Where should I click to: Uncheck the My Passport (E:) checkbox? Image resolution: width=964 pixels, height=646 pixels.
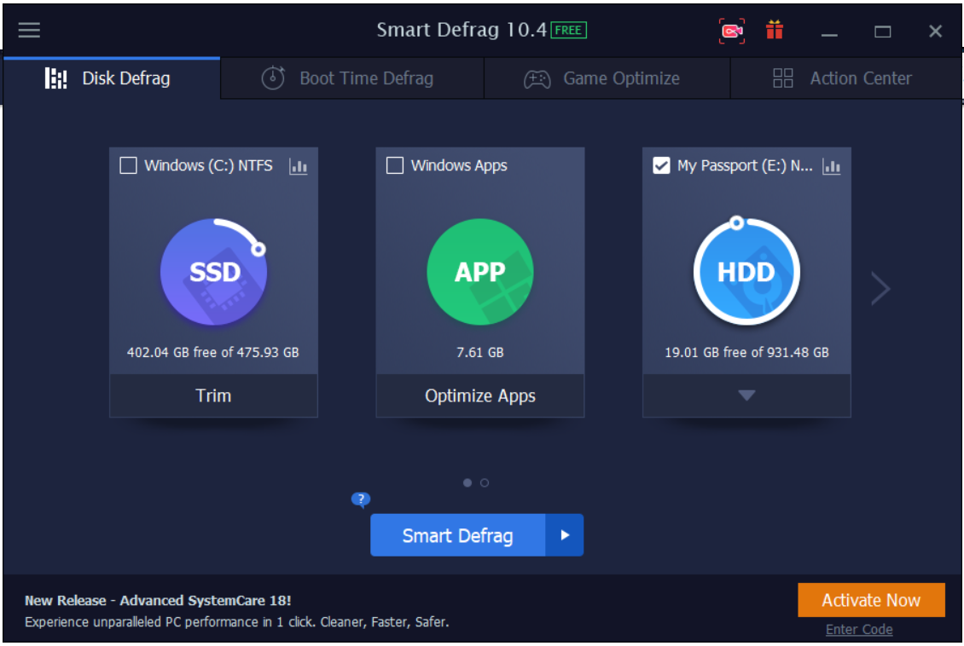tap(661, 166)
